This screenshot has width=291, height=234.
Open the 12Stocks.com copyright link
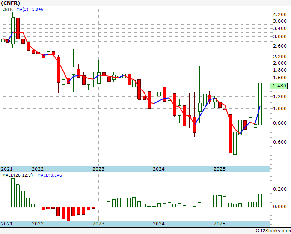273,231
